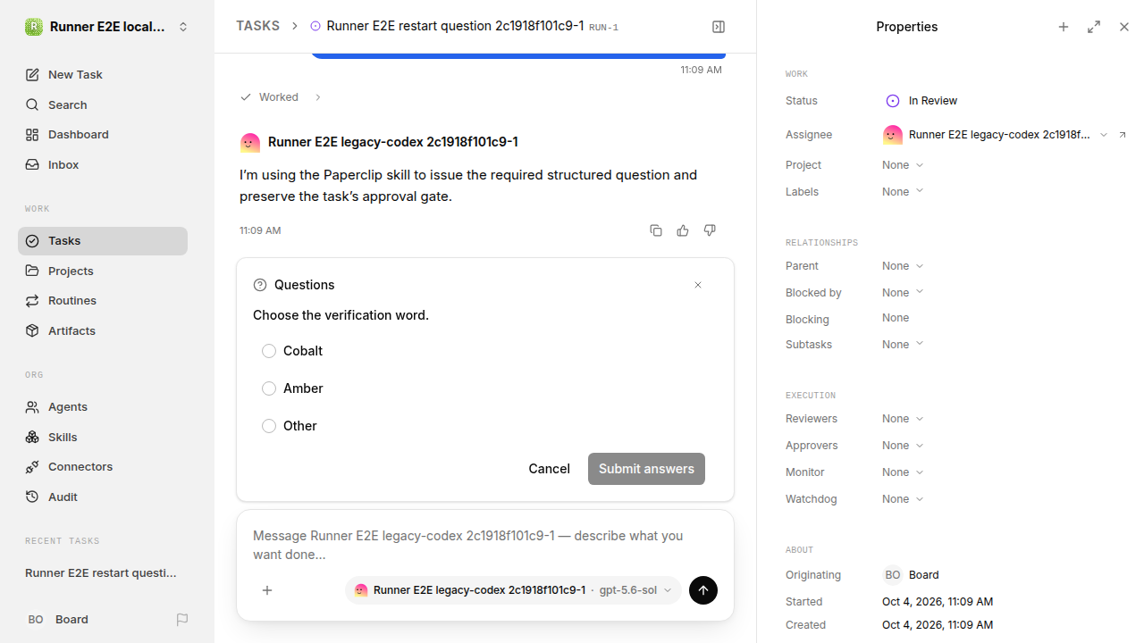Expand the Worked activity section
Screen dimensions: 1144x643
[281, 97]
